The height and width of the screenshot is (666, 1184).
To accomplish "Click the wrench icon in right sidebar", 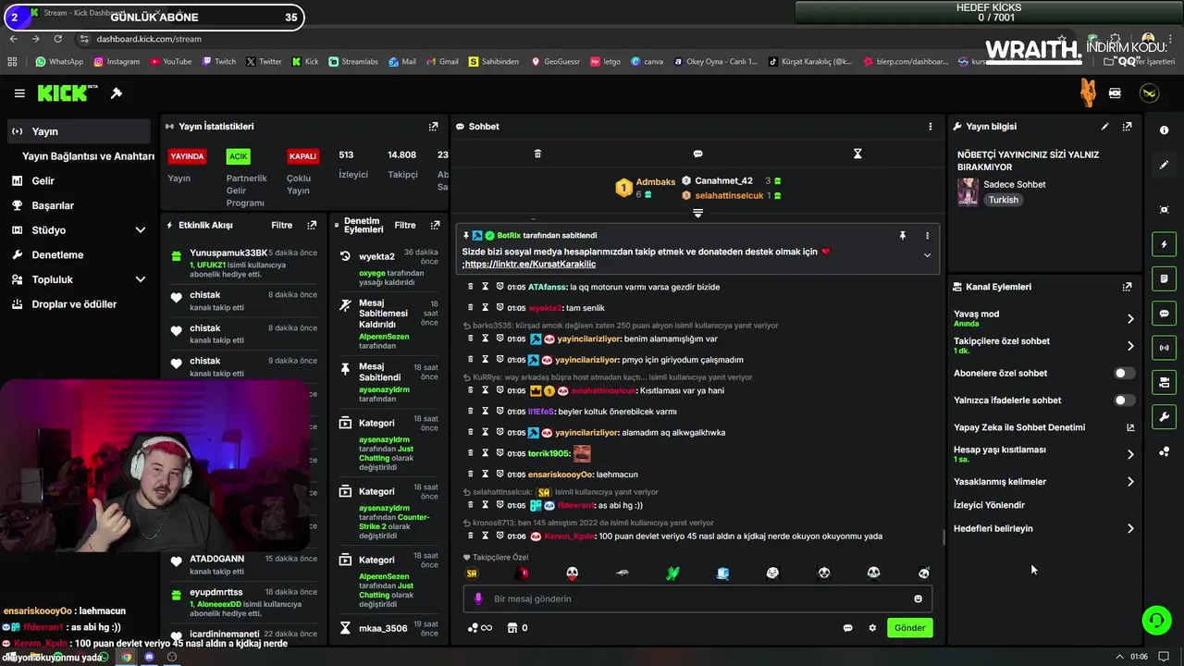I will (1164, 417).
